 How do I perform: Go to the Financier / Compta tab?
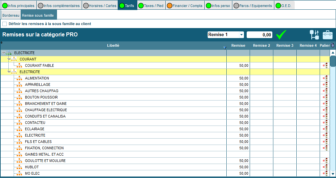pos(186,6)
